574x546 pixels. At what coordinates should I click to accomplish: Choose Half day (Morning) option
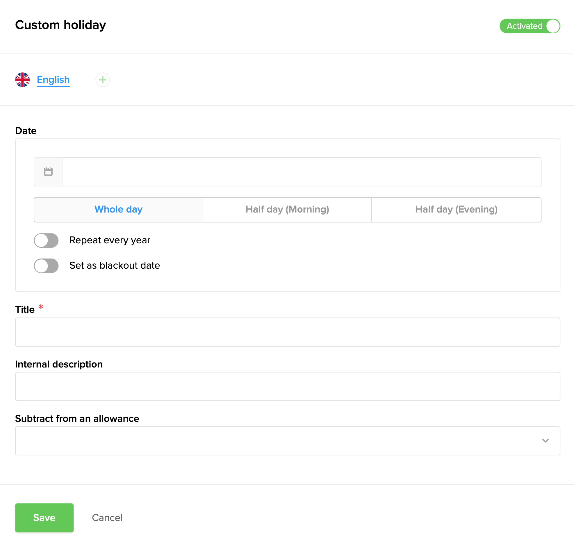point(287,210)
